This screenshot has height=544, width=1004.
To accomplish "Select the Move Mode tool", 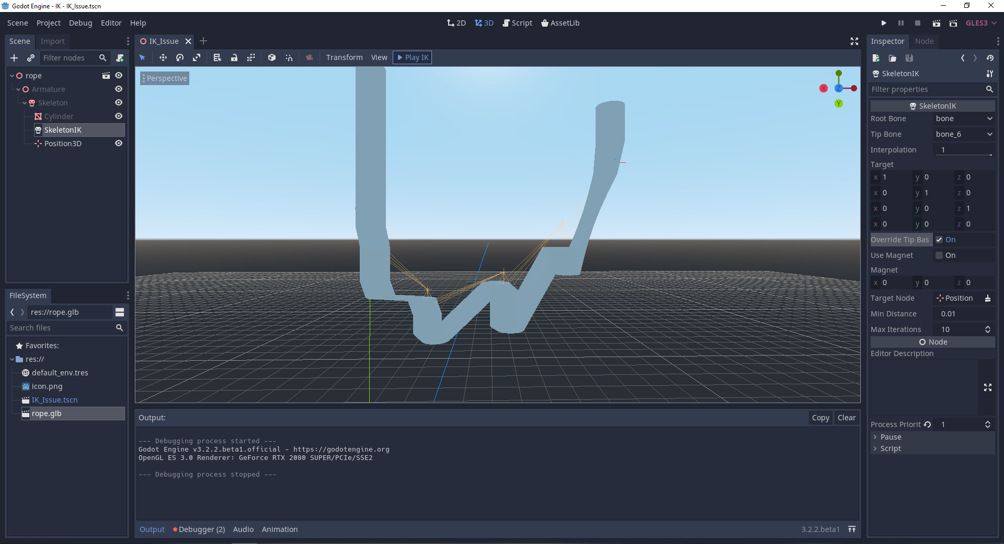I will tap(163, 57).
